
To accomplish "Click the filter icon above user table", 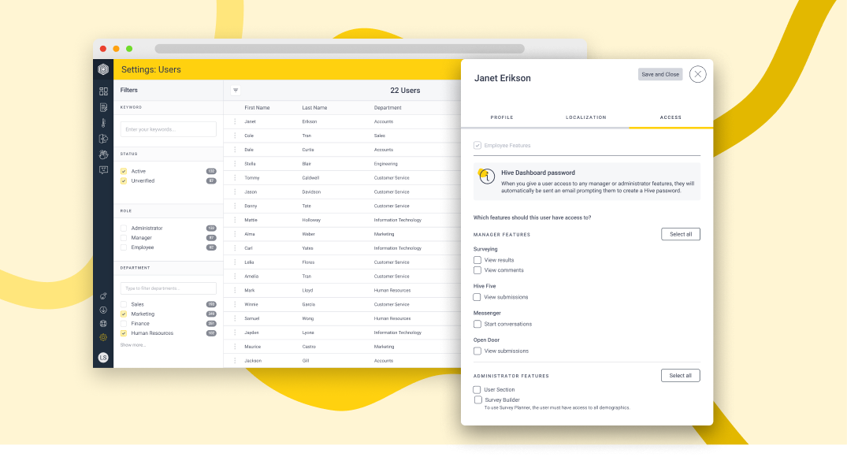I will 236,90.
